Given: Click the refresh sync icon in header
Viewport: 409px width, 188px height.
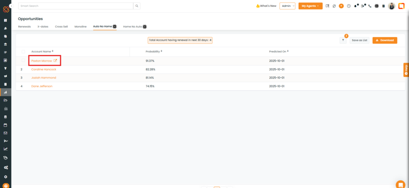Looking at the screenshot, I should pos(334,6).
